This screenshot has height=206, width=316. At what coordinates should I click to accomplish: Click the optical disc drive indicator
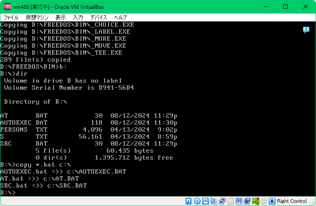[197, 201]
